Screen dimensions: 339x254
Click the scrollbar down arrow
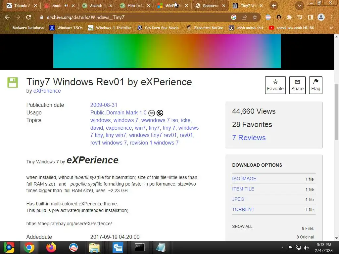(x=336, y=238)
